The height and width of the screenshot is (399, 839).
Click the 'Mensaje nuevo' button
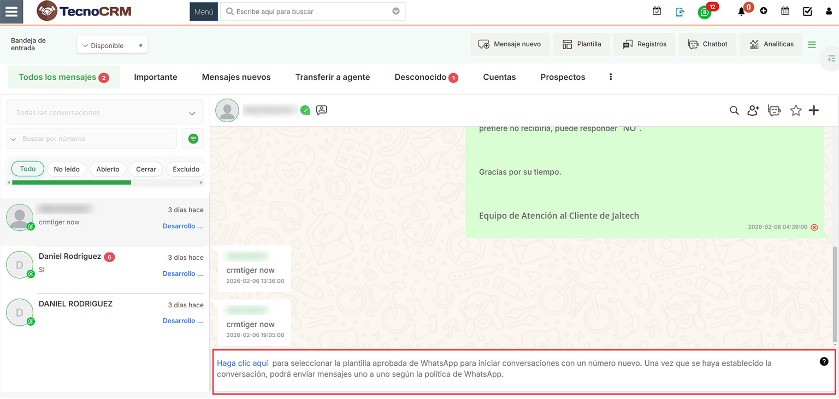coord(509,44)
